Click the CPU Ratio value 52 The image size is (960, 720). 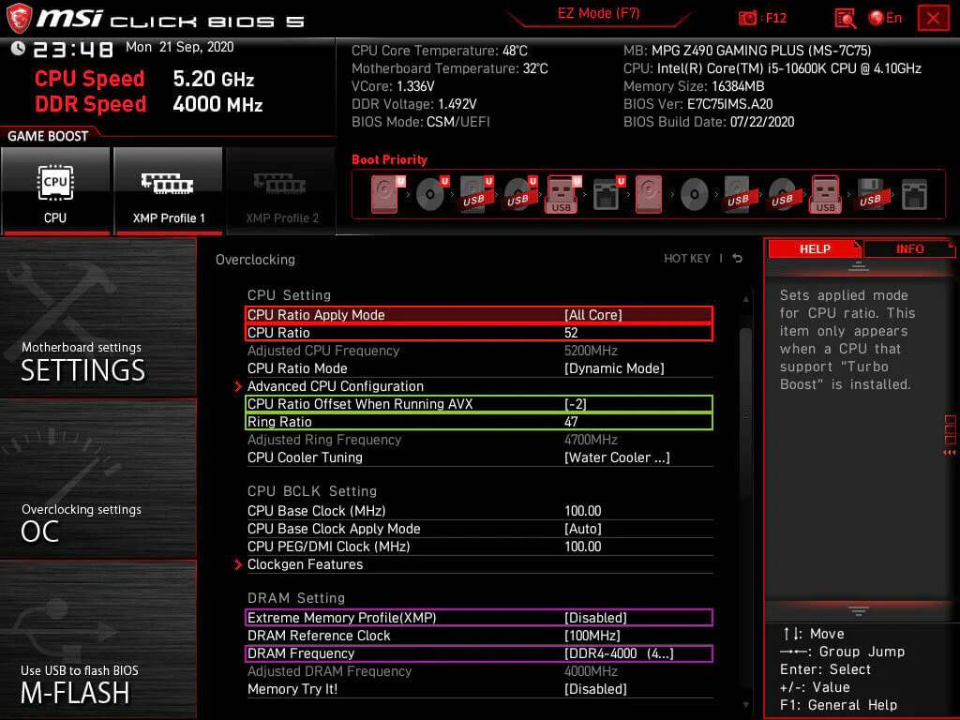pyautogui.click(x=571, y=333)
